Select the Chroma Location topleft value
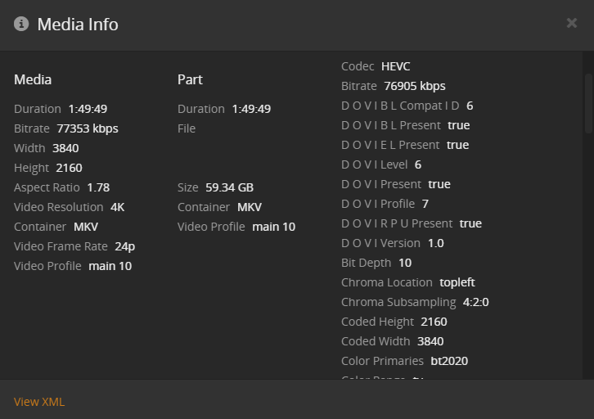This screenshot has width=594, height=419. click(x=457, y=282)
